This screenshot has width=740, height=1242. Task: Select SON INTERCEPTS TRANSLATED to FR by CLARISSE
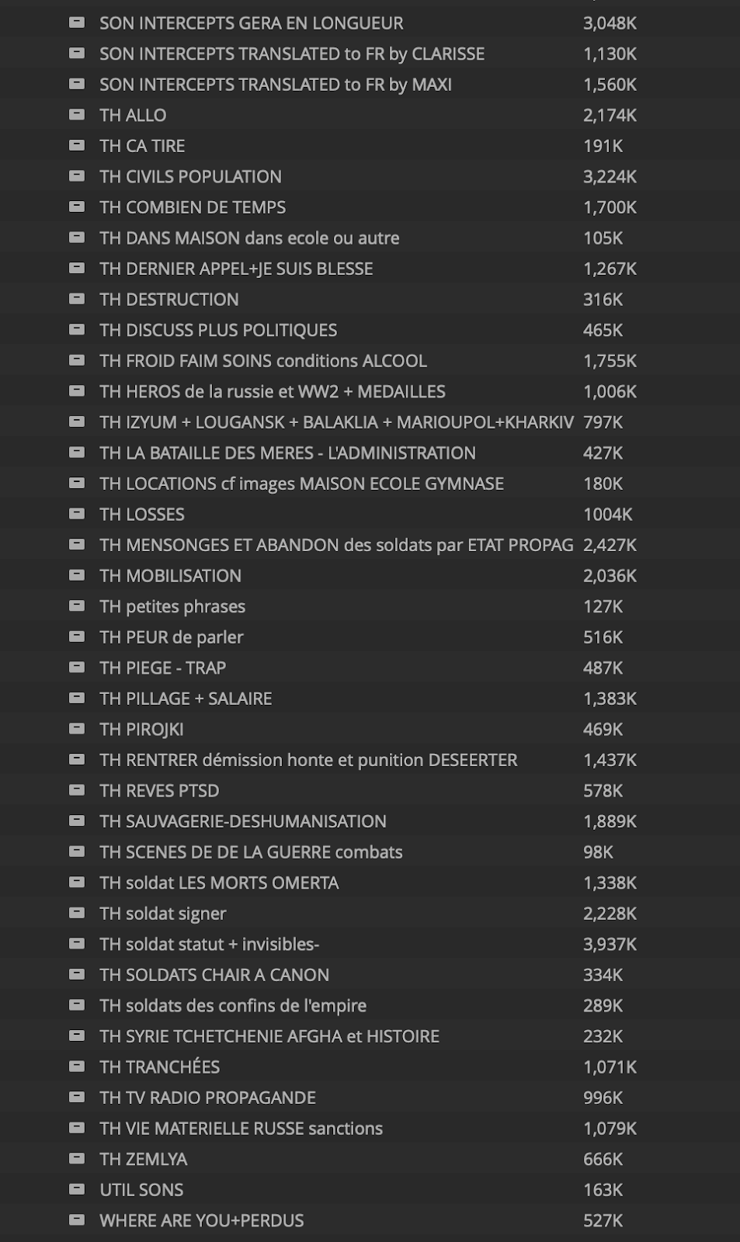pos(291,54)
